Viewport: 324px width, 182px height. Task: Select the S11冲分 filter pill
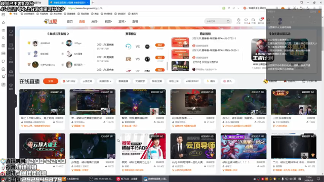[x=69, y=81]
